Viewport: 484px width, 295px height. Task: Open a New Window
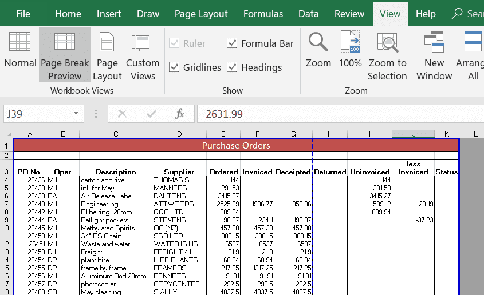(434, 57)
